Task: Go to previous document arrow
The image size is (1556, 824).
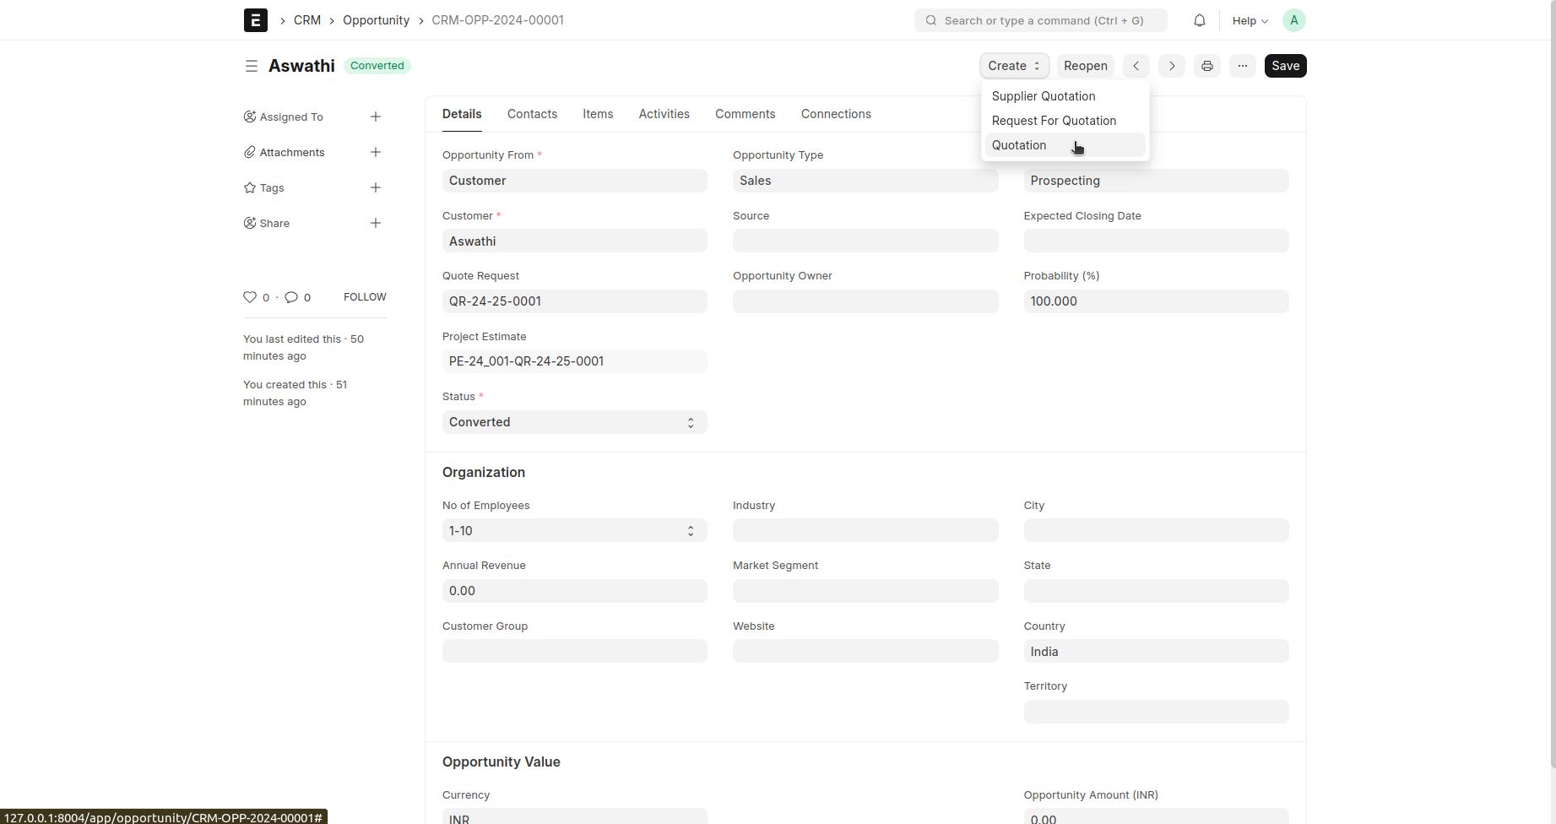Action: [1136, 66]
